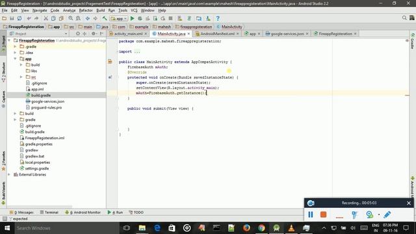Viewport: 416px width, 234px height.
Task: Open the File menu
Action: [x=5, y=10]
